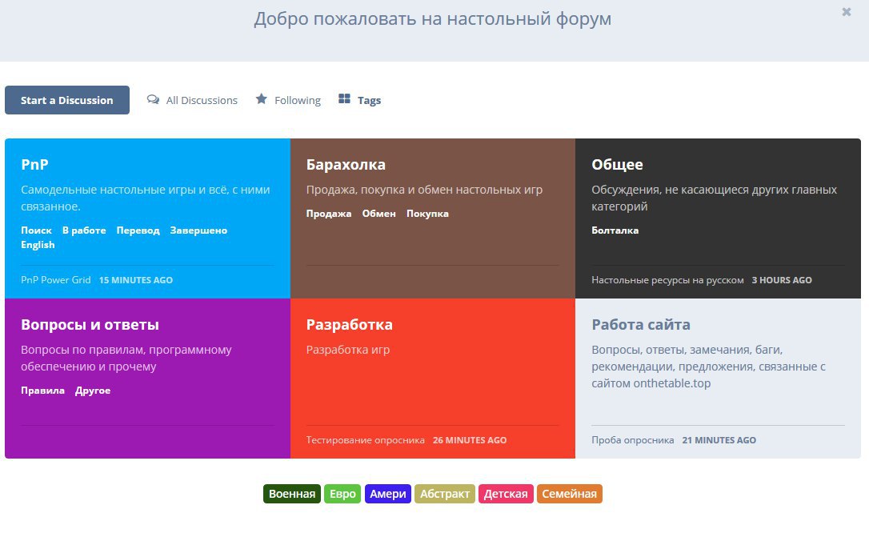This screenshot has width=869, height=545.
Task: Click the khaki Абстракт tag
Action: 444,494
